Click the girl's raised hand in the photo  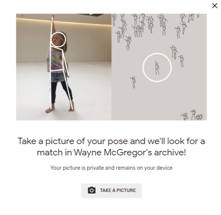pyautogui.click(x=53, y=16)
